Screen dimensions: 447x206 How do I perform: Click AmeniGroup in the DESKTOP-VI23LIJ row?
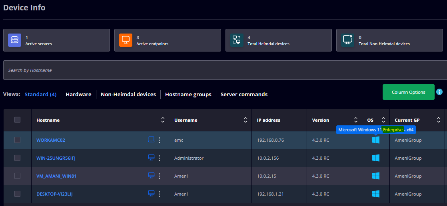pyautogui.click(x=408, y=194)
